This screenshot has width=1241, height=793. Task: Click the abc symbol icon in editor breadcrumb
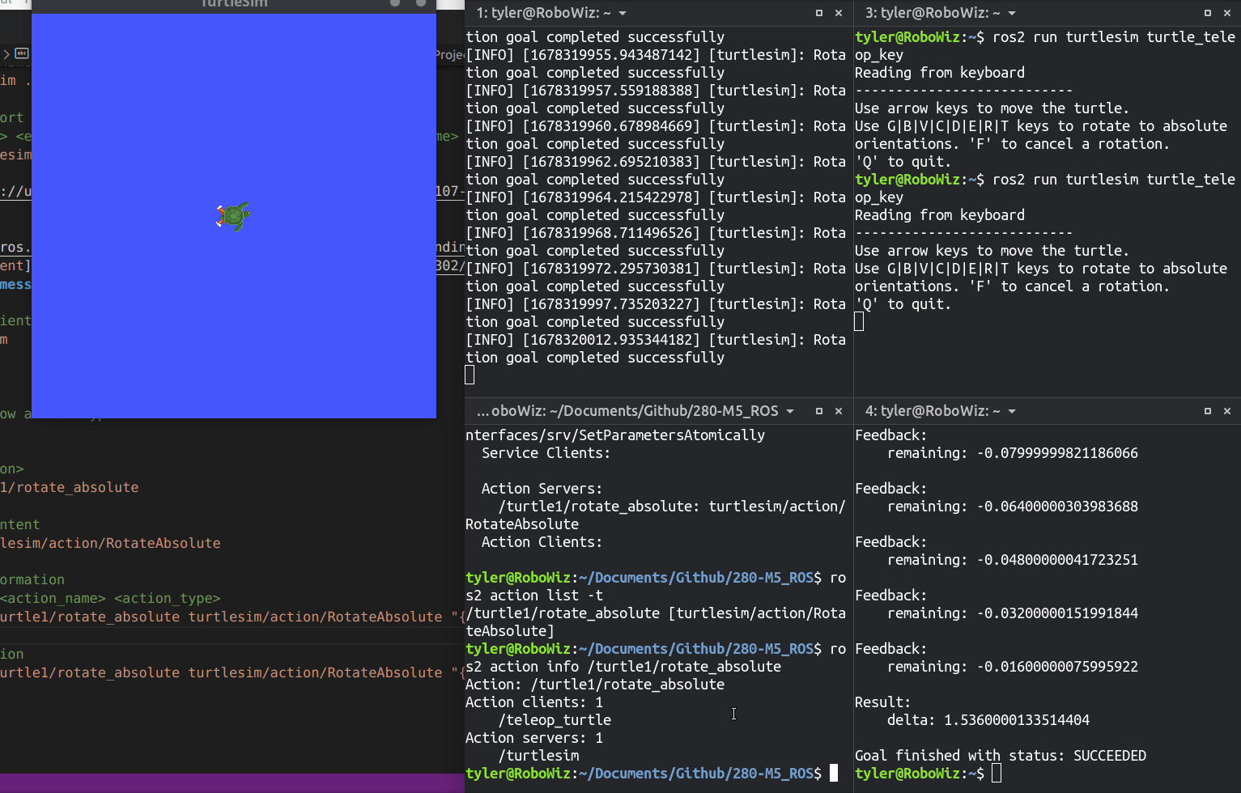(x=22, y=53)
